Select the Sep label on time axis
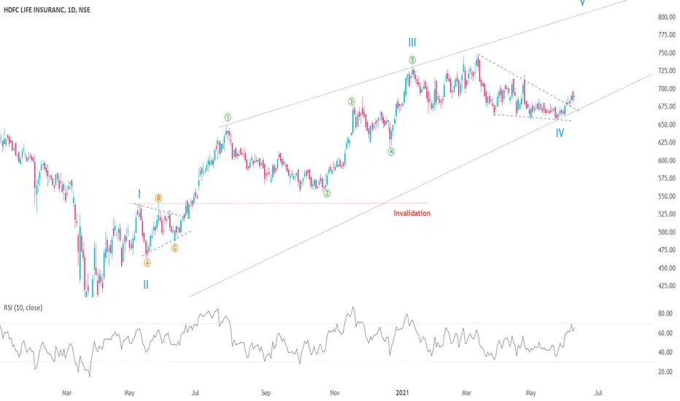This screenshot has height=401, width=680. pyautogui.click(x=266, y=393)
